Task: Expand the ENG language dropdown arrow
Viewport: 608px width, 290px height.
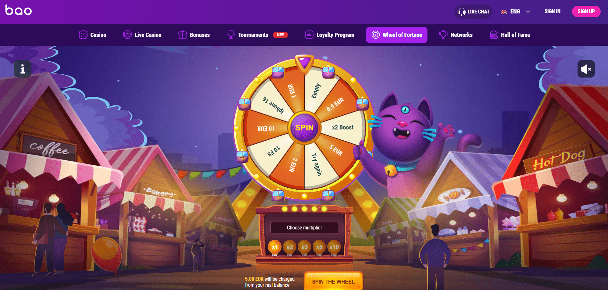Action: [528, 12]
